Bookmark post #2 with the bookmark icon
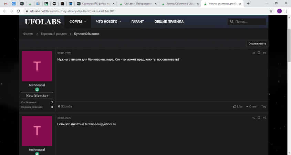The width and height of the screenshot is (291, 155). [259, 118]
